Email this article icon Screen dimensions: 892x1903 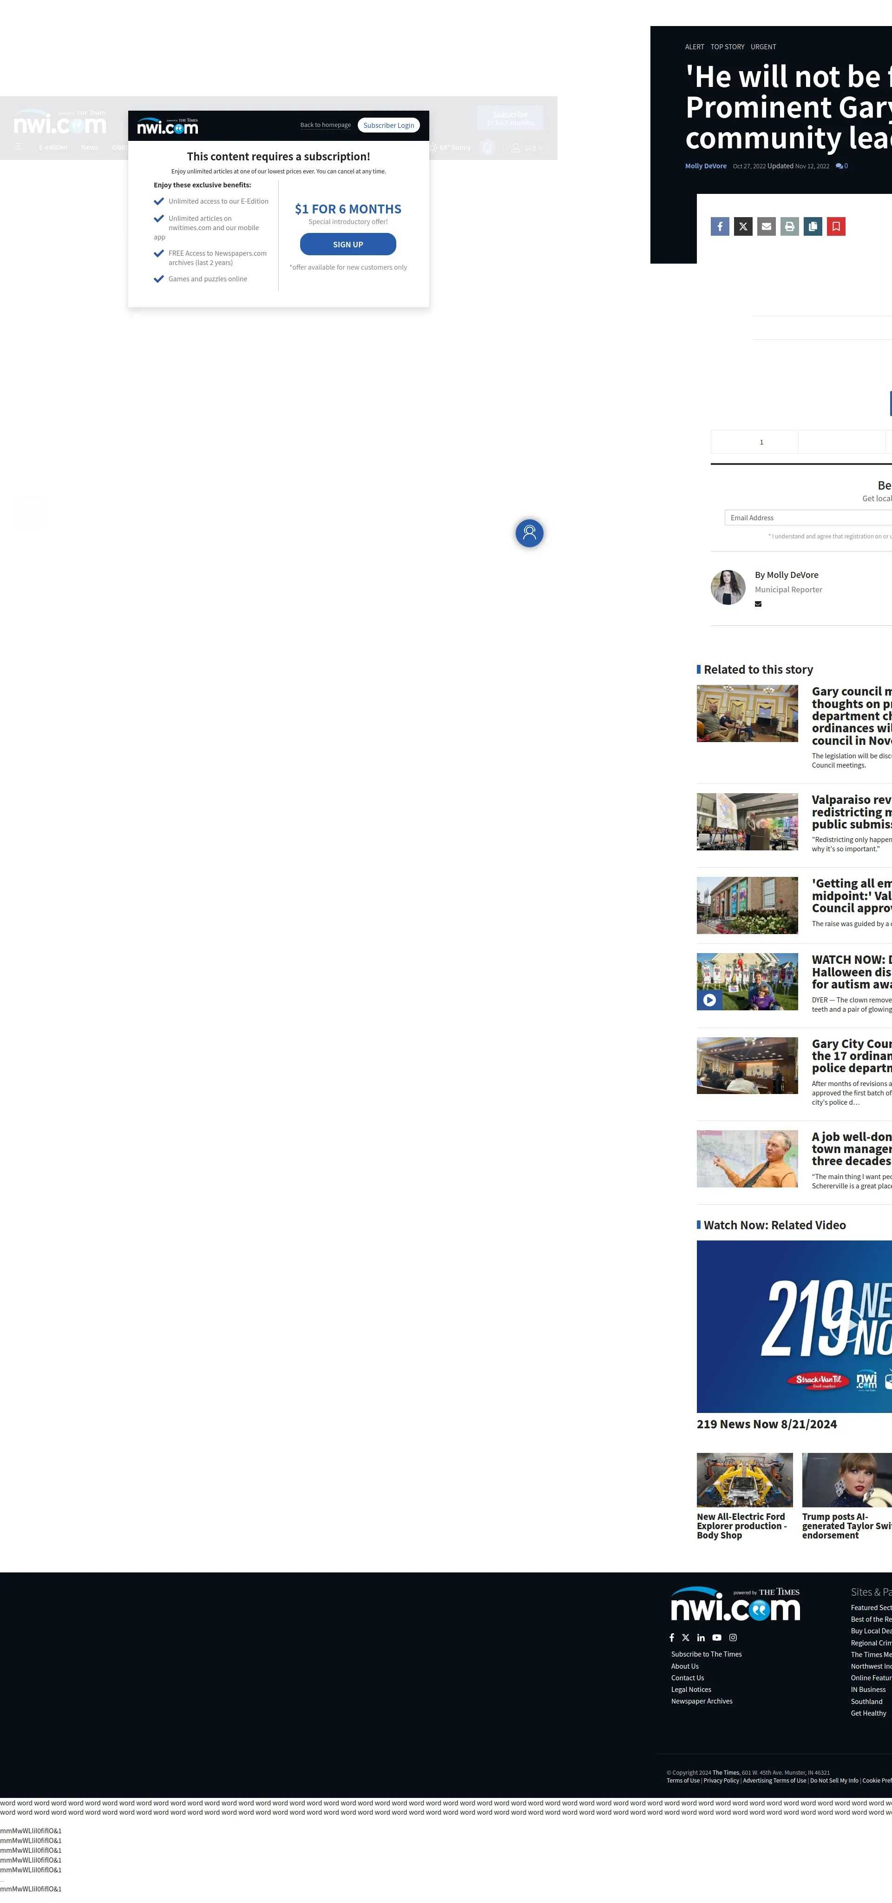point(767,227)
